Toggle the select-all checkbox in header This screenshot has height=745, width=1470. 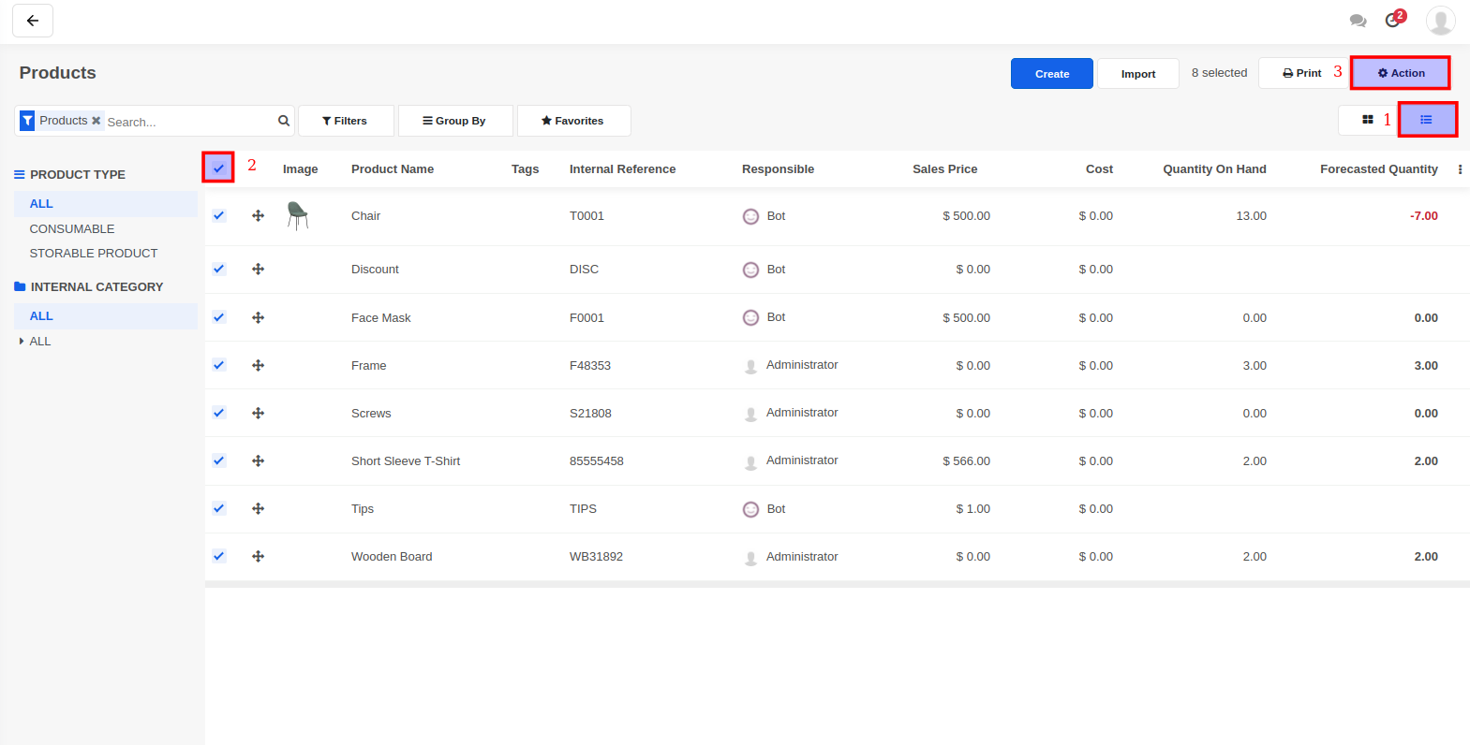(218, 168)
